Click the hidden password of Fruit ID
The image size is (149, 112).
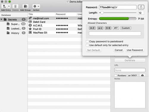click(x=62, y=29)
